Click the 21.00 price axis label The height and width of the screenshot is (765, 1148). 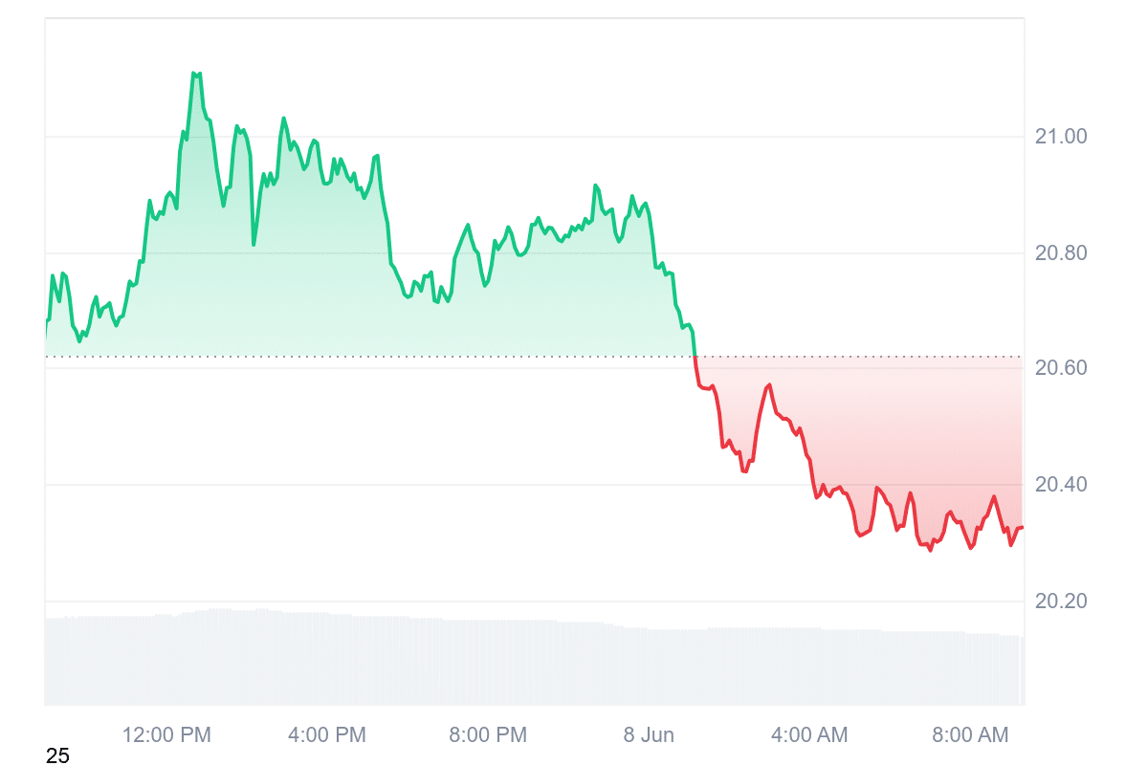(1061, 137)
